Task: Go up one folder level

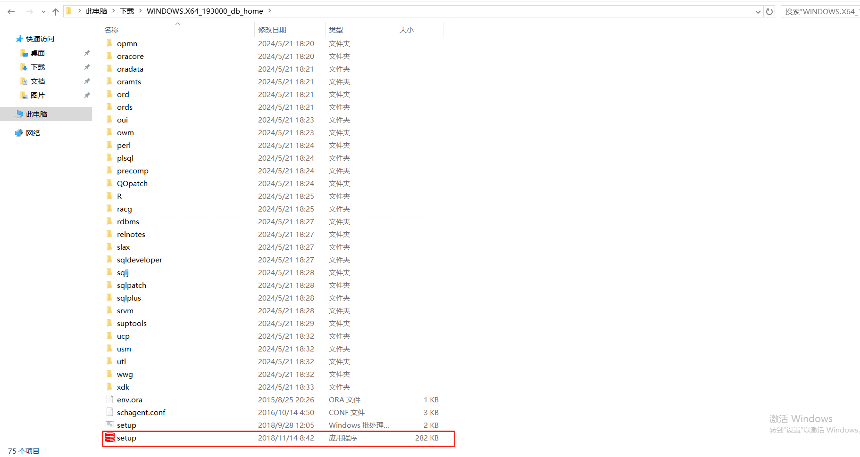Action: click(x=56, y=11)
